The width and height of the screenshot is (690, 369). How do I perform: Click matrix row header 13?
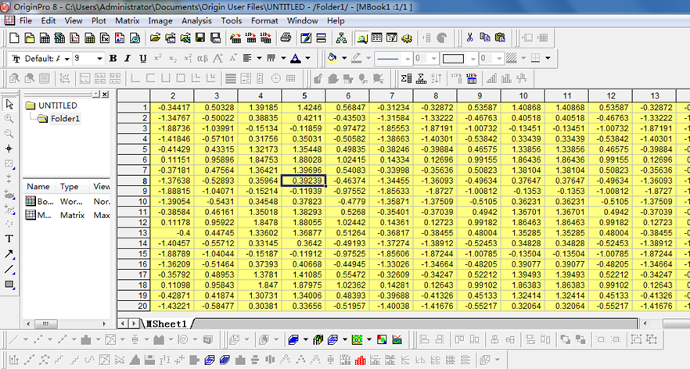(x=134, y=233)
